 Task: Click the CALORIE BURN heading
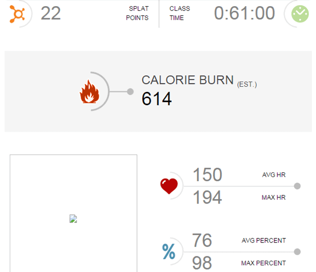(188, 80)
